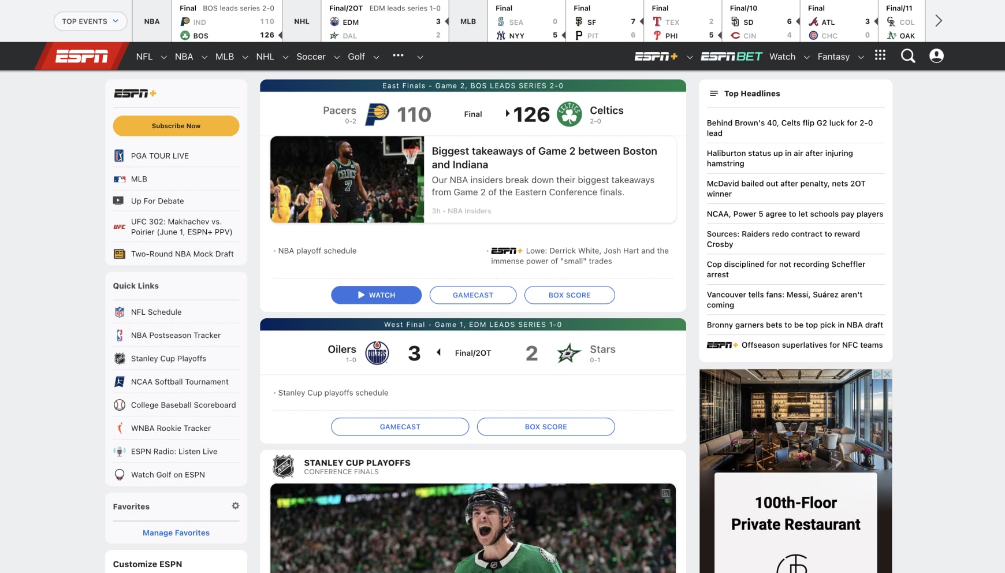Open the Soccer navigation menu item

coord(311,57)
